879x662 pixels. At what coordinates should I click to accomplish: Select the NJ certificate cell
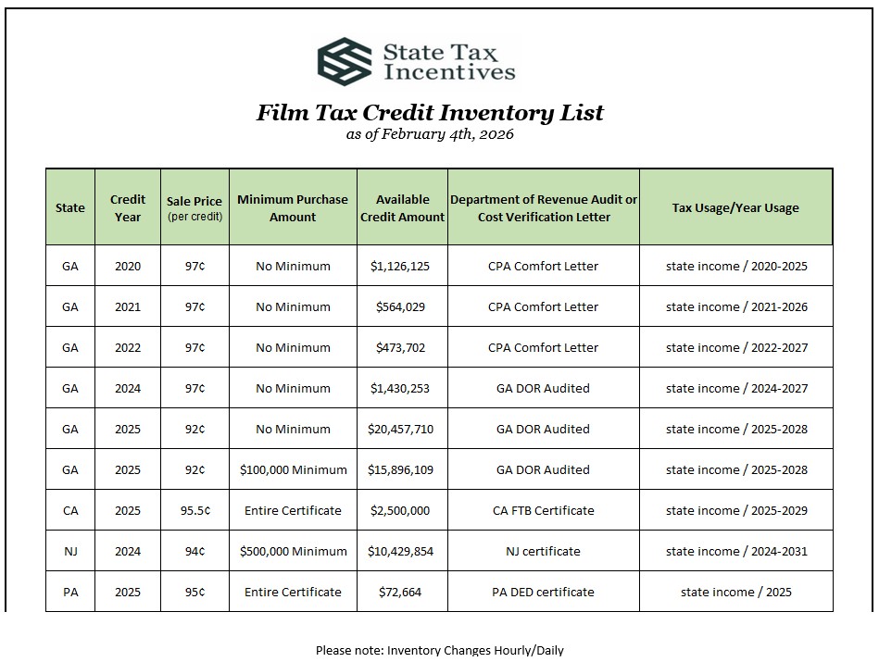[544, 552]
